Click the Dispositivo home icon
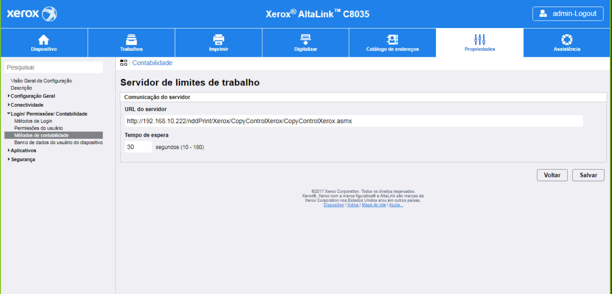The image size is (612, 294). tap(44, 40)
